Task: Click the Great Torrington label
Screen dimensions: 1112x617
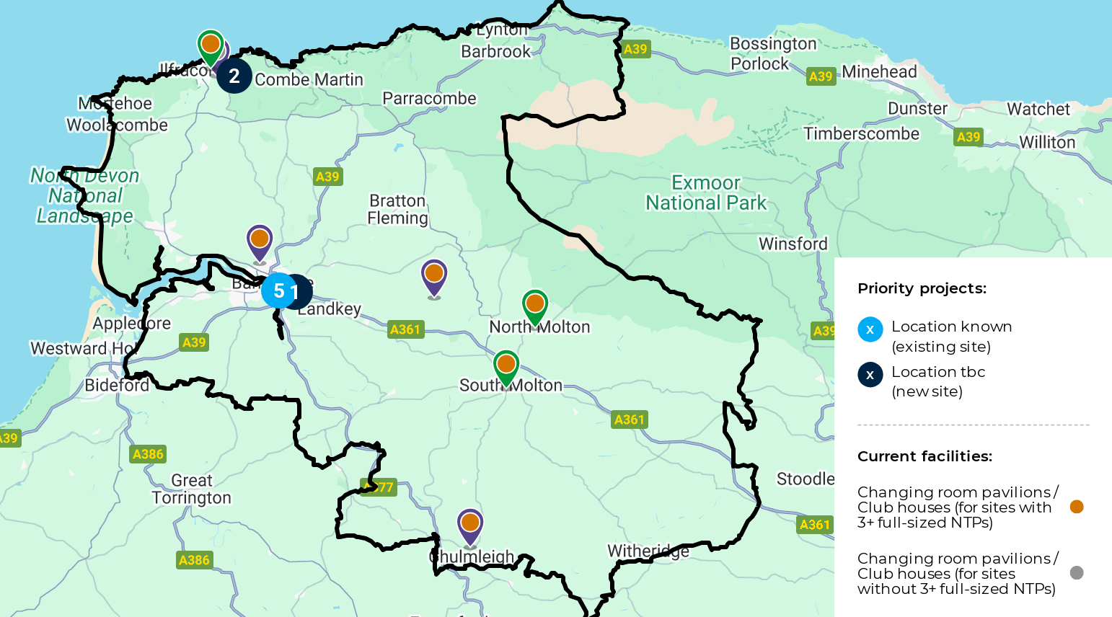Action: [192, 489]
